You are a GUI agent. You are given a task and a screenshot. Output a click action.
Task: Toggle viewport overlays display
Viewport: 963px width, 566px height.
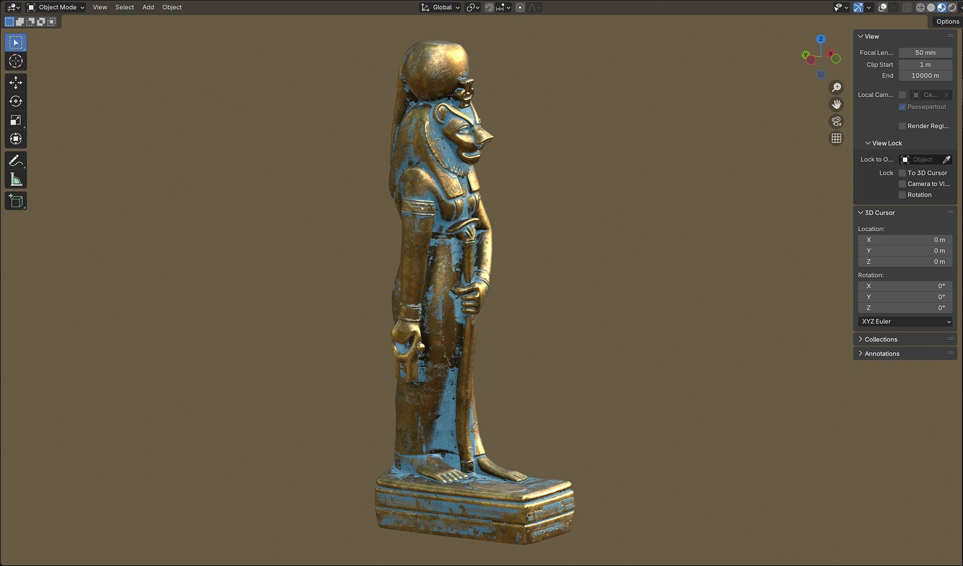(x=883, y=8)
